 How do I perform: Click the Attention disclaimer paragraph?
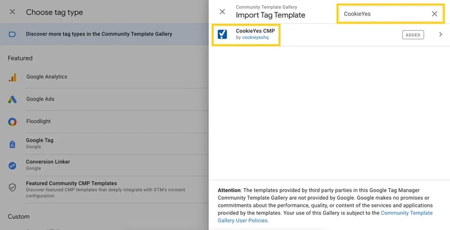click(x=325, y=205)
